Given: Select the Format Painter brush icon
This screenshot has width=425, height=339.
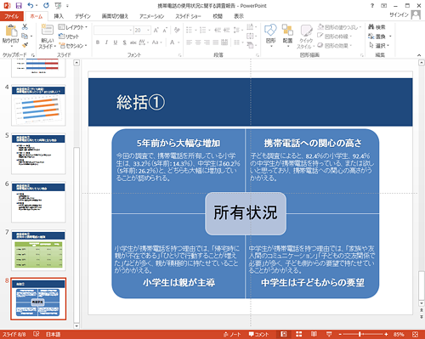Looking at the screenshot, I should (x=25, y=45).
